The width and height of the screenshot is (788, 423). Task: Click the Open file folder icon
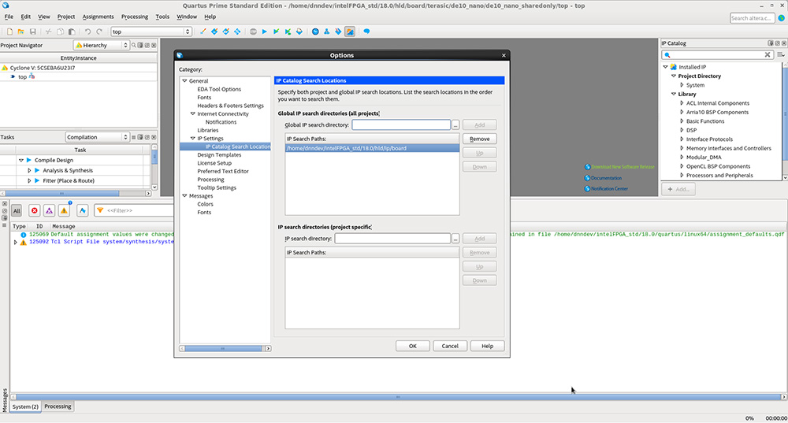pos(21,32)
